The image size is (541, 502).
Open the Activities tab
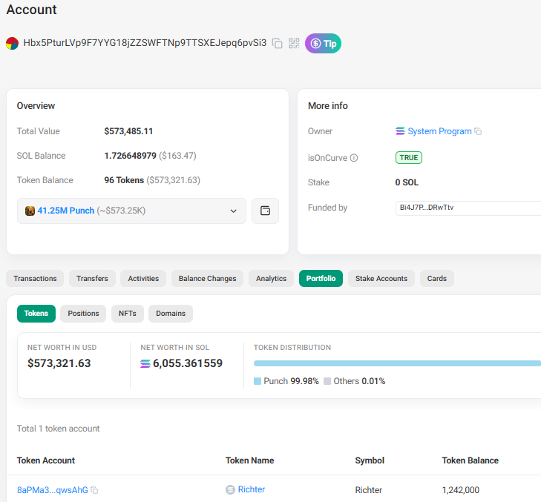tap(143, 279)
